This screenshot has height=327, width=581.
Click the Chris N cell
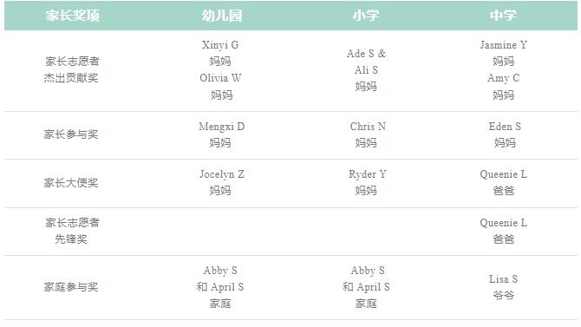(x=368, y=134)
